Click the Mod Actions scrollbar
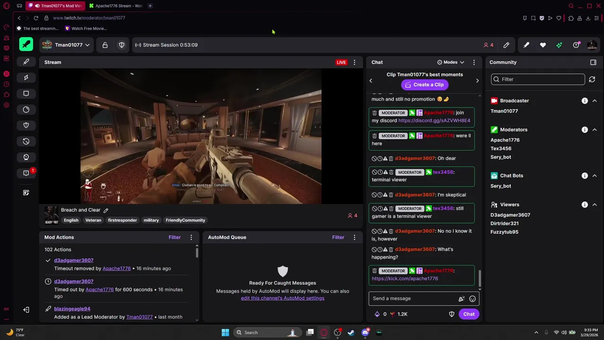Viewport: 604px width, 340px height. point(197,252)
